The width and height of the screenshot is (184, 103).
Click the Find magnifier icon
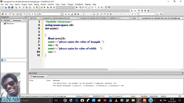pos(34,7)
